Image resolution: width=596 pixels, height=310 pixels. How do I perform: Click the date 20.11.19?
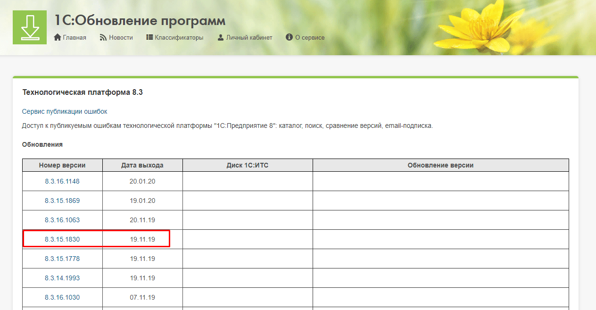[142, 220]
